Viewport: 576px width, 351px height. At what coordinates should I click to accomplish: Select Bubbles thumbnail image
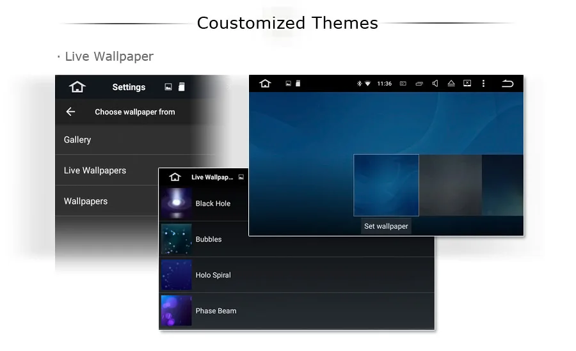177,239
